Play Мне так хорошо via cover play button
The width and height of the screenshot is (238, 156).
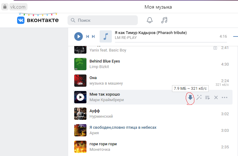coord(80,97)
